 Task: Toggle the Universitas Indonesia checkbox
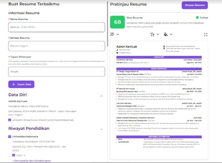click(10, 136)
